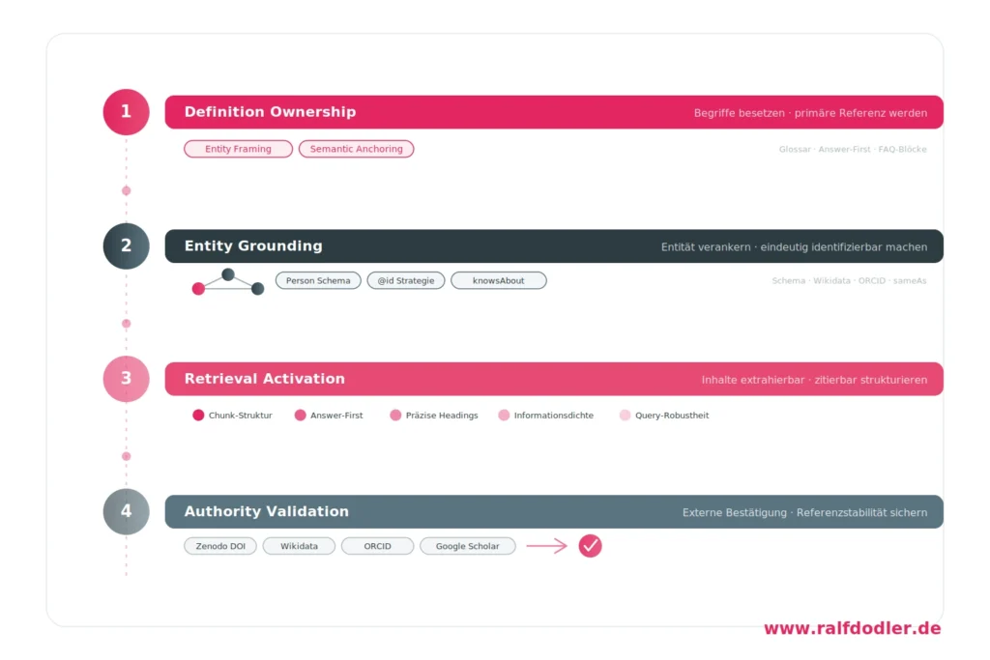Viewport: 990px width, 660px height.
Task: Click the @id Strategie pill
Action: (x=406, y=280)
